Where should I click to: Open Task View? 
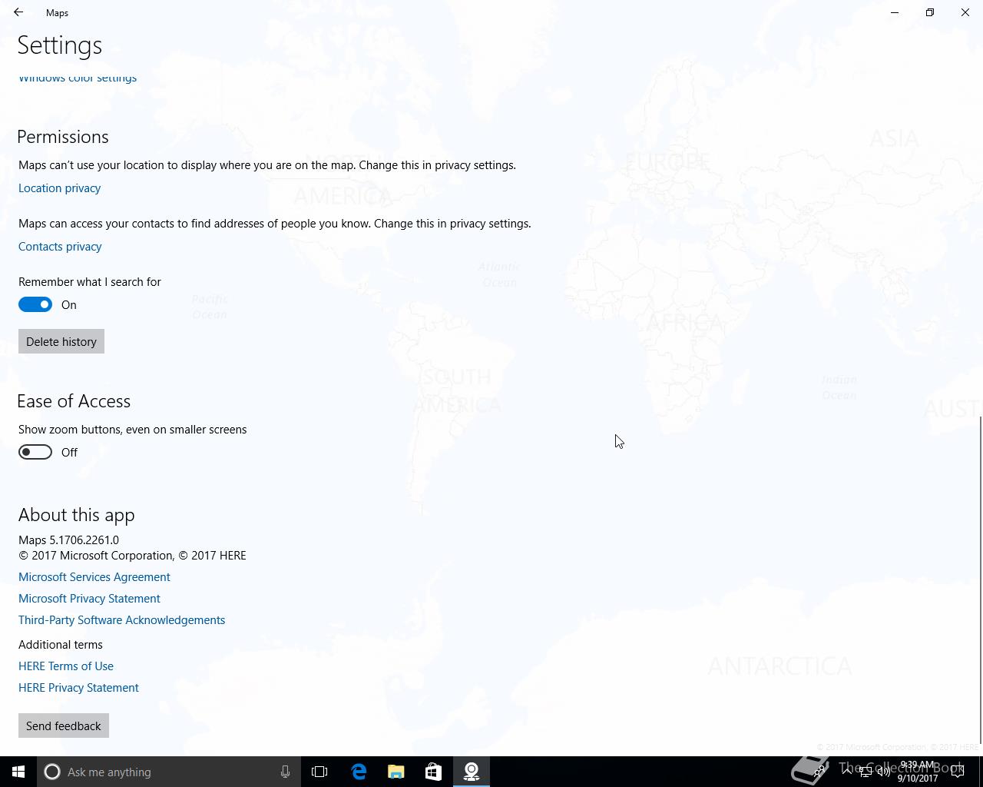(x=319, y=772)
